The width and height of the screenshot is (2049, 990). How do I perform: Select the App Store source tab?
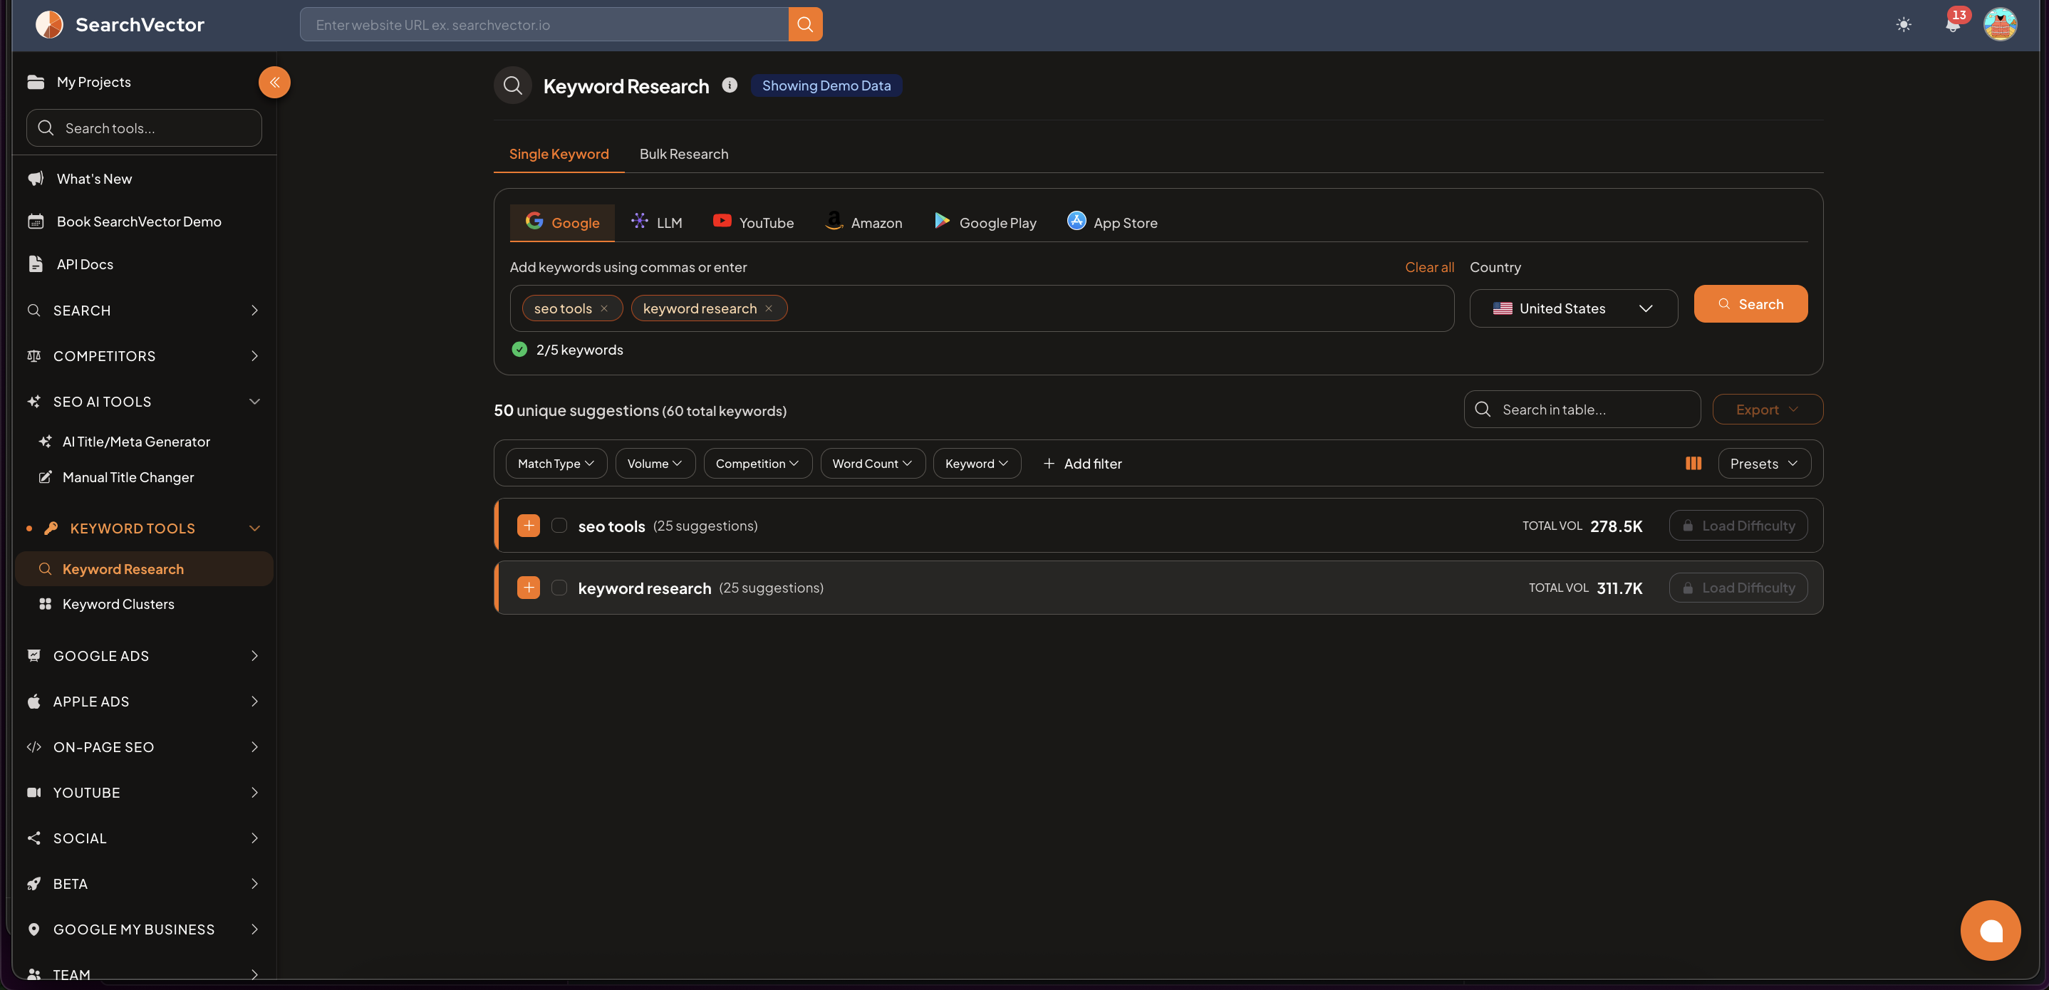1112,223
